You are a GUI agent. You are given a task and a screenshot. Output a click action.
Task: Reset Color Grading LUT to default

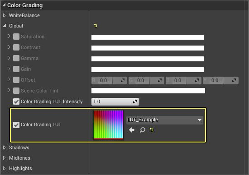152,130
